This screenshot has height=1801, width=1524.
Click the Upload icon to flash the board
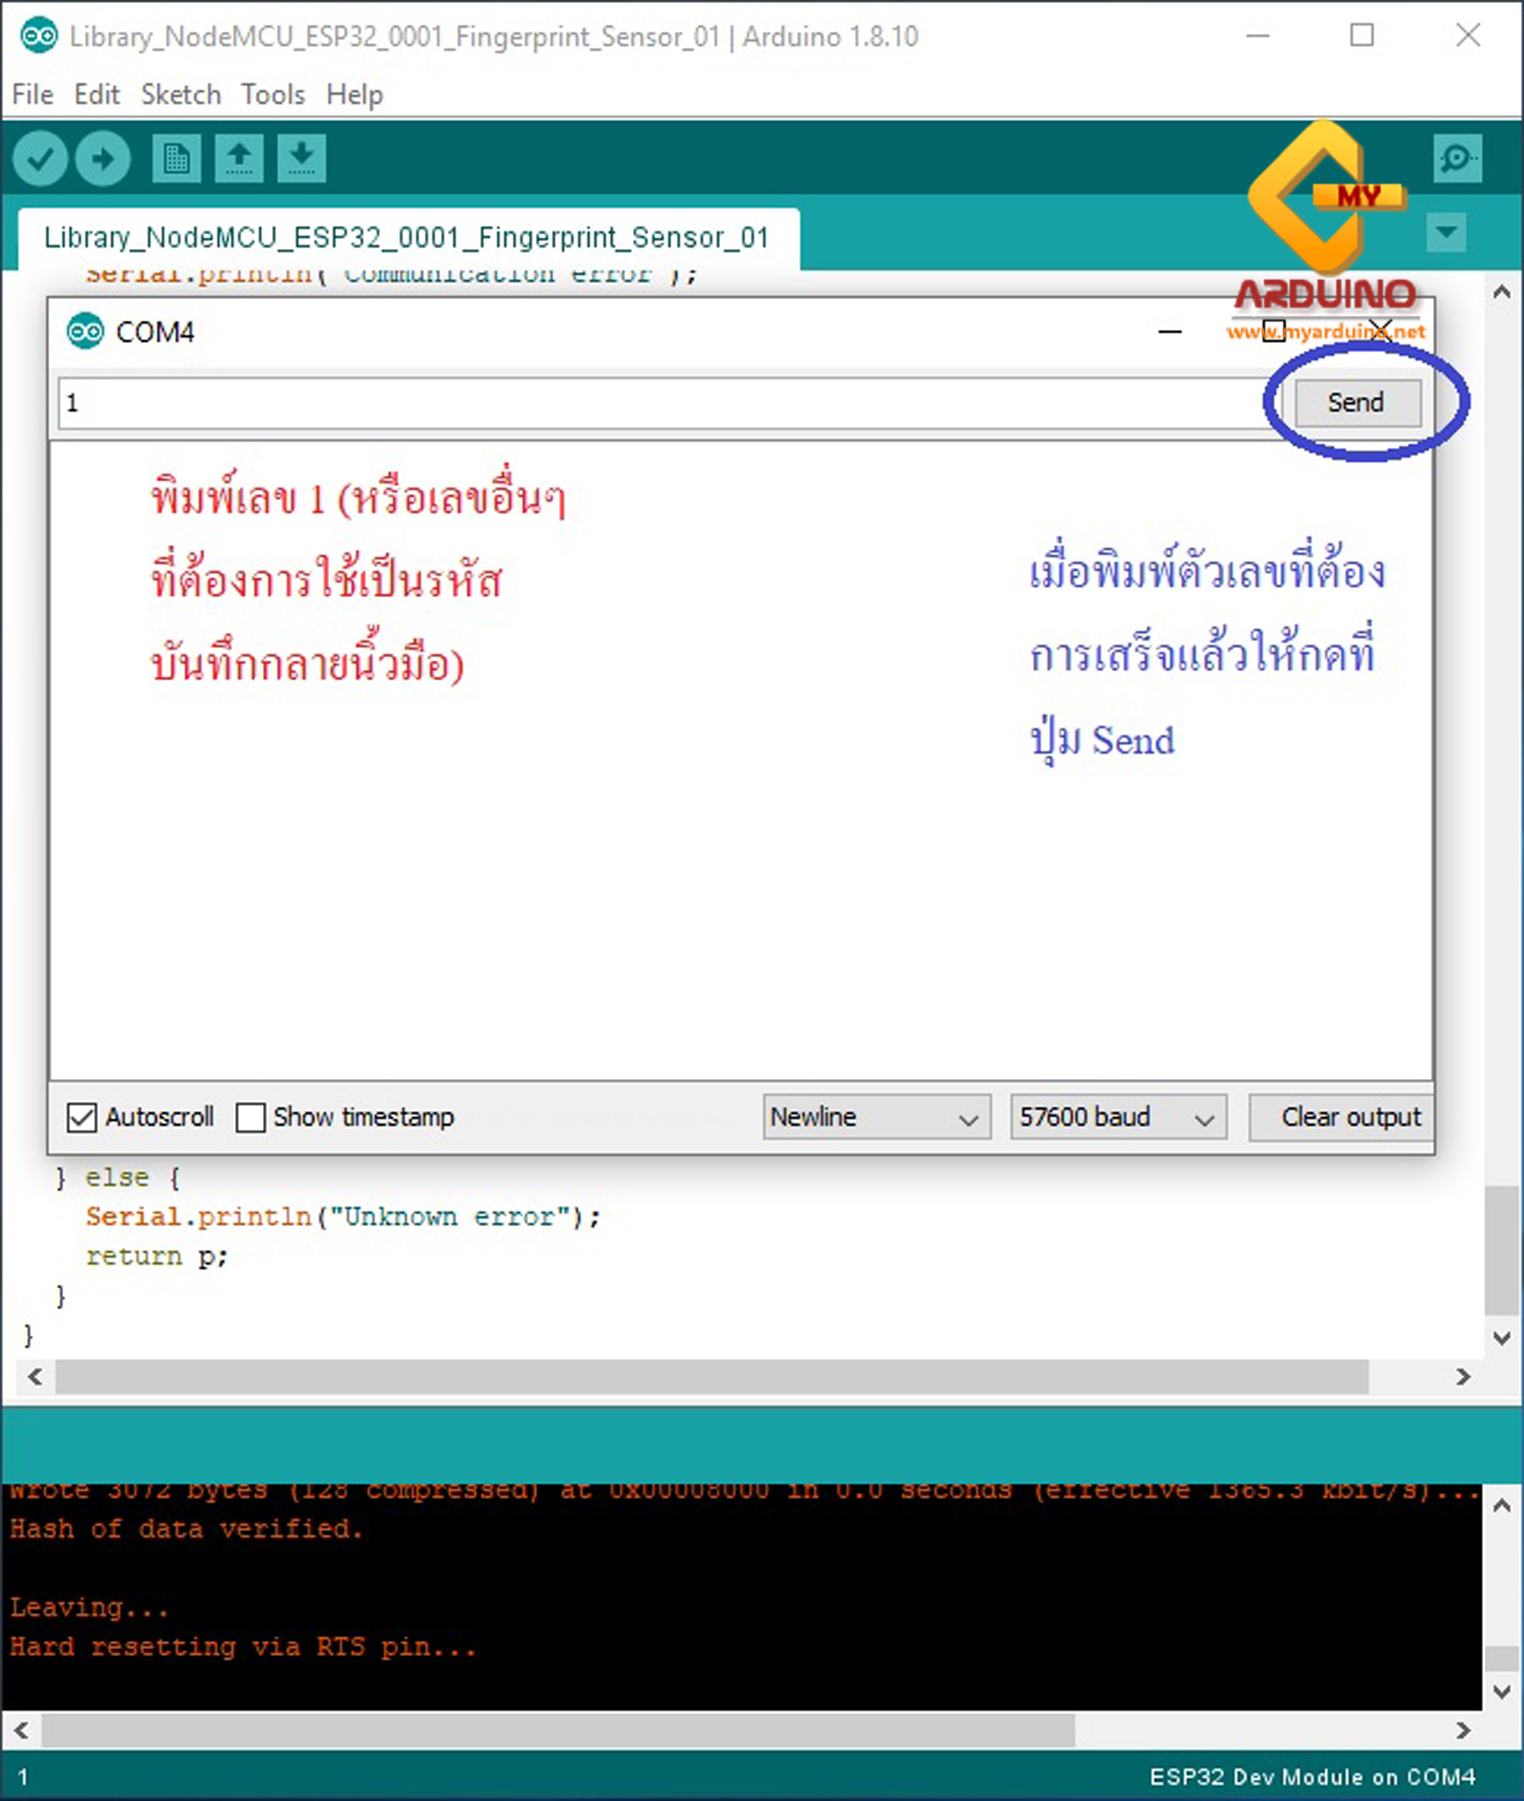click(102, 159)
